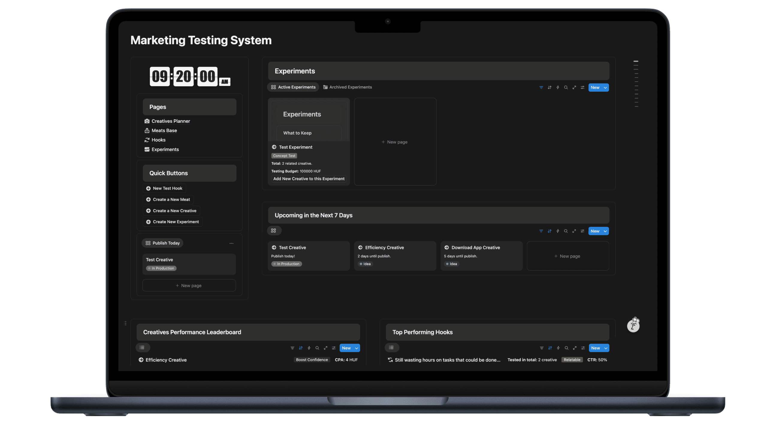The width and height of the screenshot is (767, 431).
Task: Click the Creatives Planner camera icon
Action: [x=147, y=121]
